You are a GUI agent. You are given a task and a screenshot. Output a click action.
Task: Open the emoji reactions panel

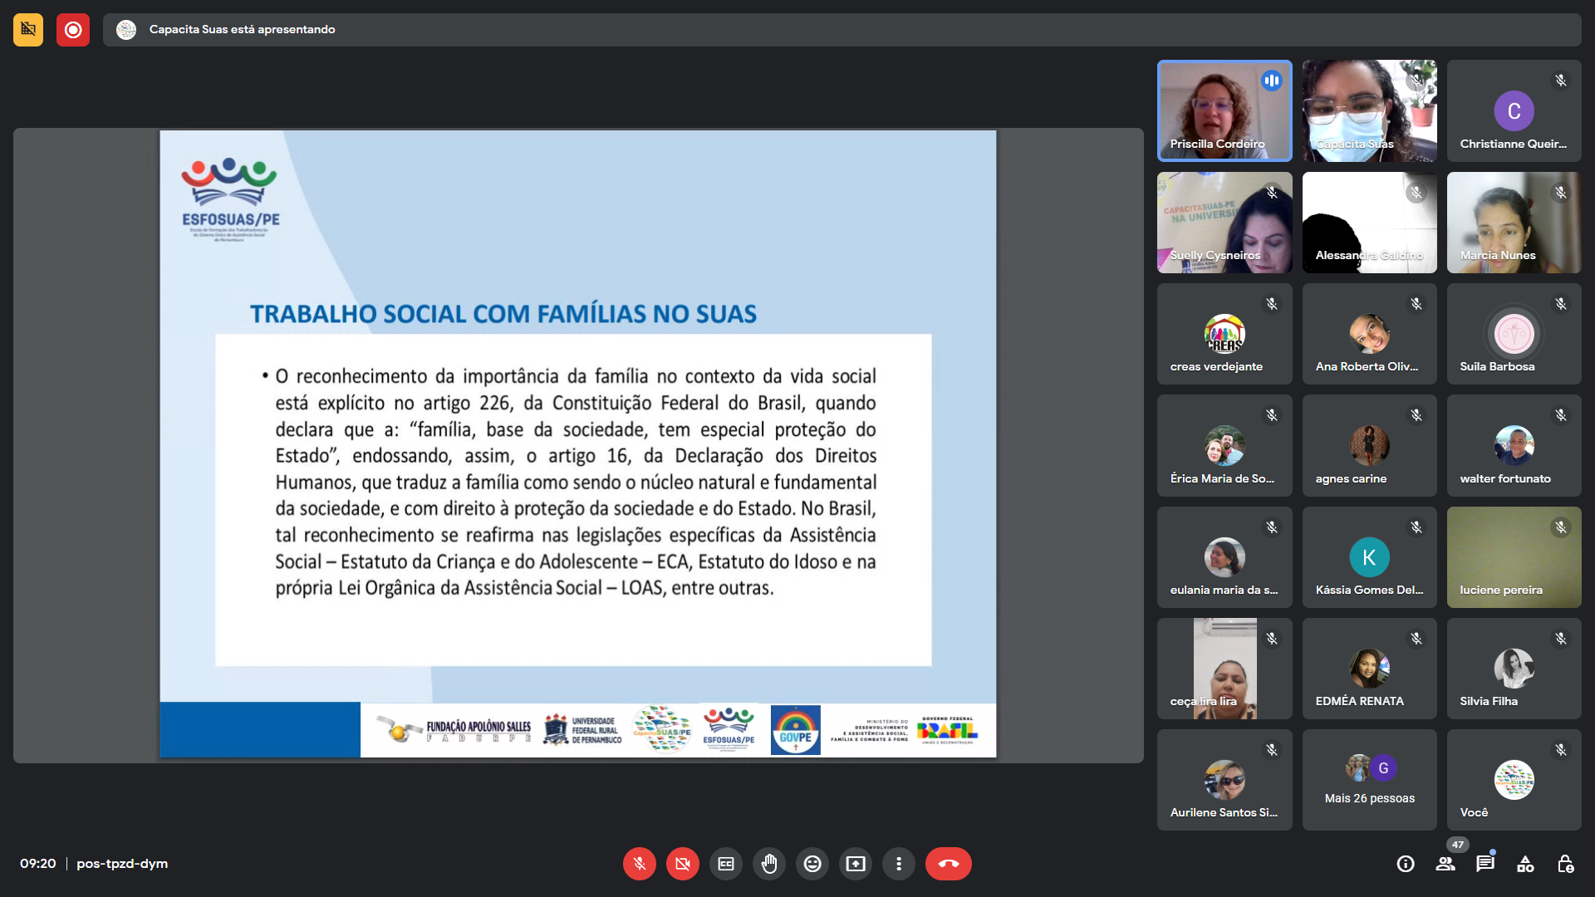coord(812,864)
